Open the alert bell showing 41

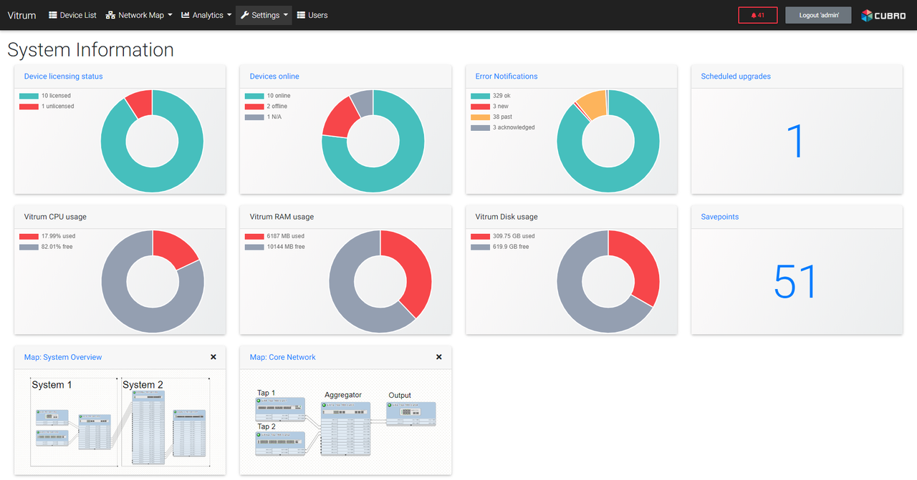(758, 15)
